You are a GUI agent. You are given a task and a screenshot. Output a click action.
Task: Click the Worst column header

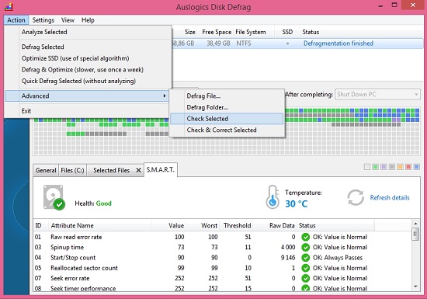click(203, 225)
